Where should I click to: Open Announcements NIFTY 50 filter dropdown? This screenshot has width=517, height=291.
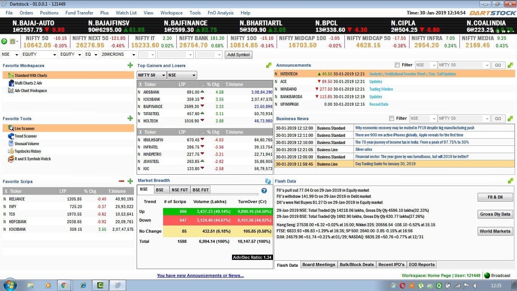pos(464,65)
